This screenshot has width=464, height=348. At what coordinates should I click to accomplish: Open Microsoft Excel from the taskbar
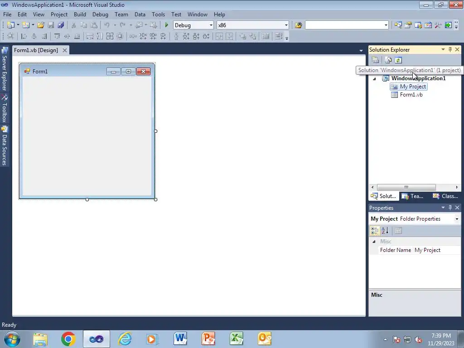tap(236, 339)
